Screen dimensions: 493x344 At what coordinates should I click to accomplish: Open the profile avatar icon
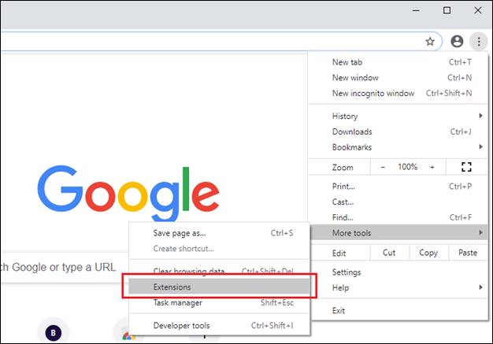tap(457, 41)
